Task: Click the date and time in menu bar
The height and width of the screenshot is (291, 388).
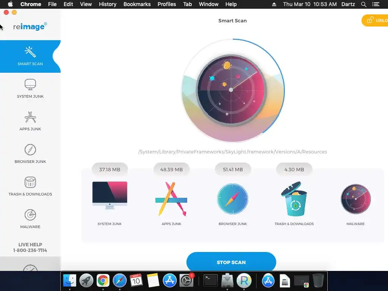Action: click(x=310, y=4)
